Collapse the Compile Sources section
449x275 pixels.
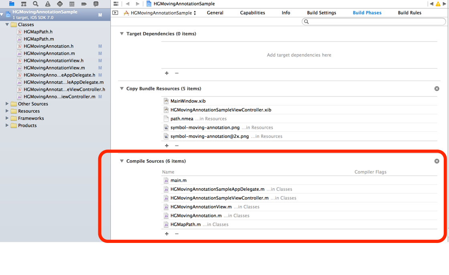click(x=122, y=161)
